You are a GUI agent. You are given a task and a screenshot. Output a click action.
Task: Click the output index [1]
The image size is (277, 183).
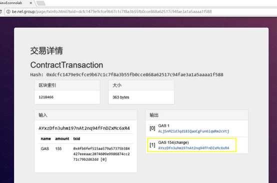click(152, 145)
